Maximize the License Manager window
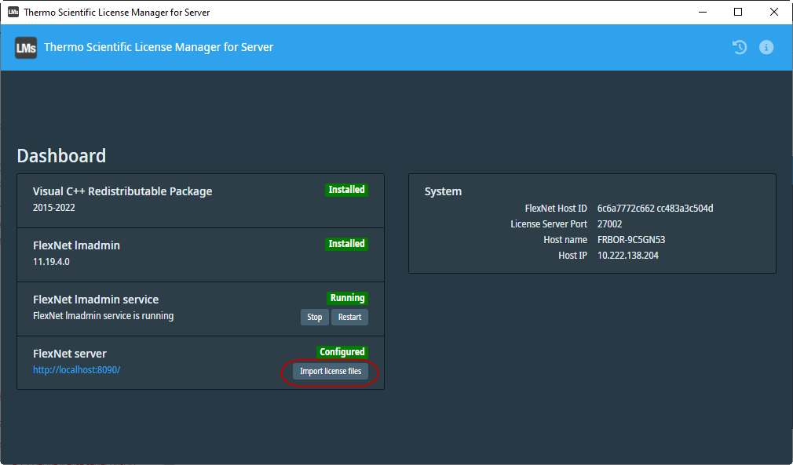Image resolution: width=793 pixels, height=465 pixels. click(x=738, y=12)
